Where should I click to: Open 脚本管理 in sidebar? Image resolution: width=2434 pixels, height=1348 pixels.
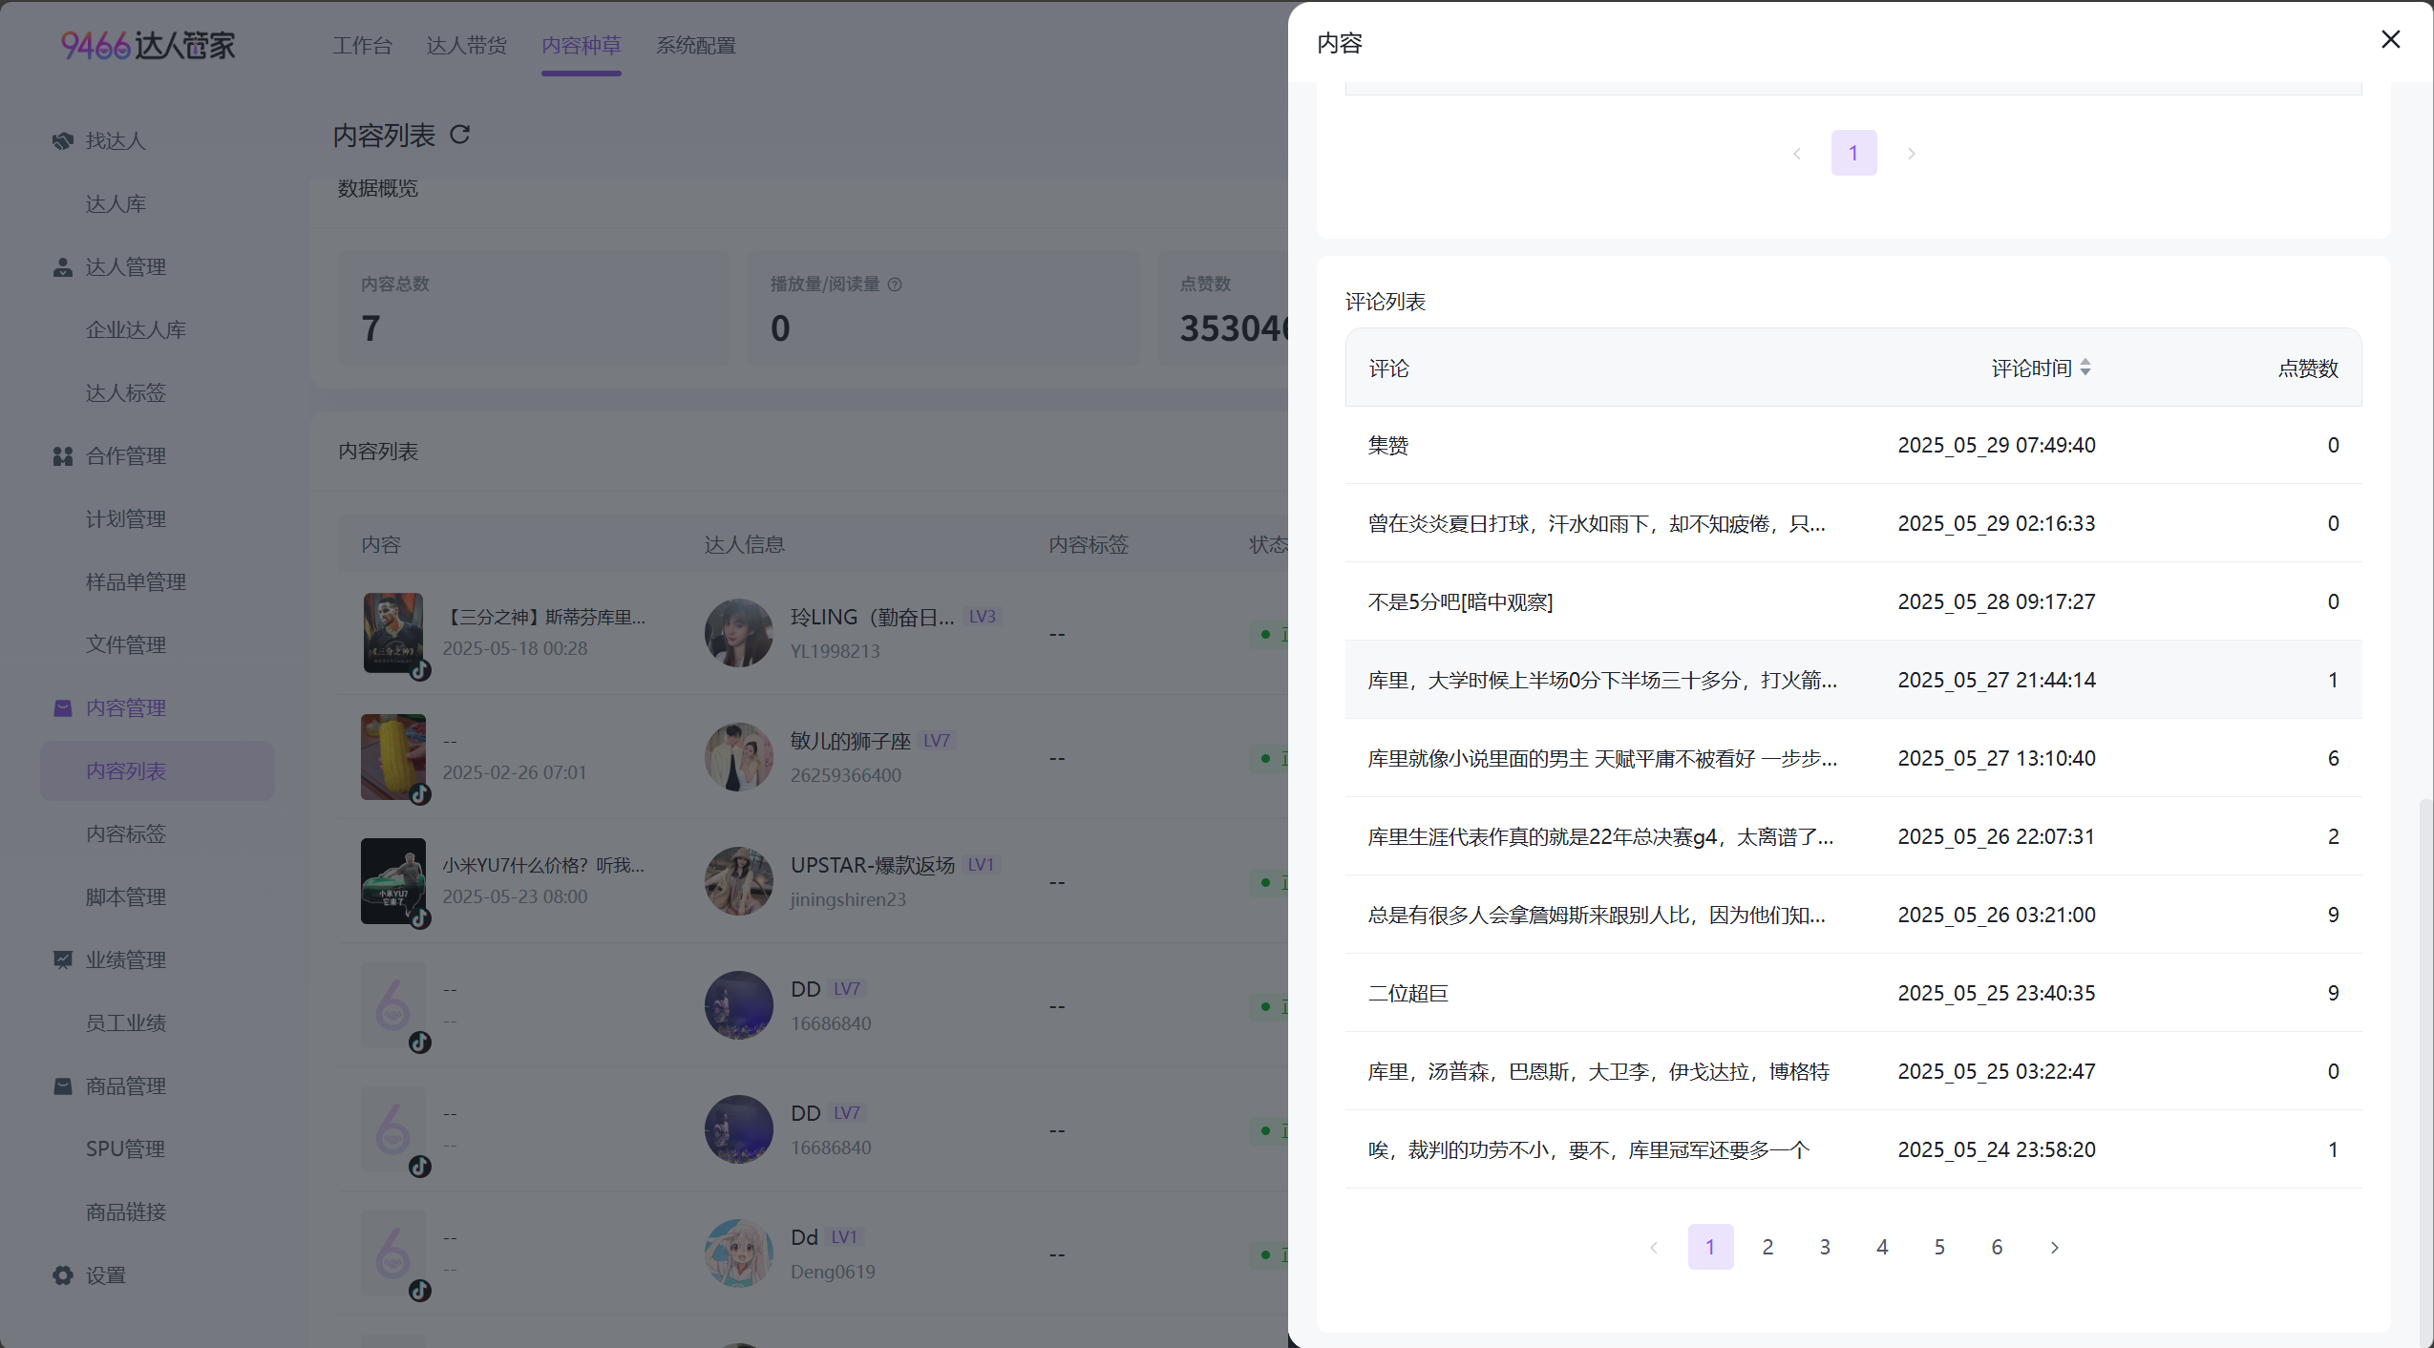(126, 897)
